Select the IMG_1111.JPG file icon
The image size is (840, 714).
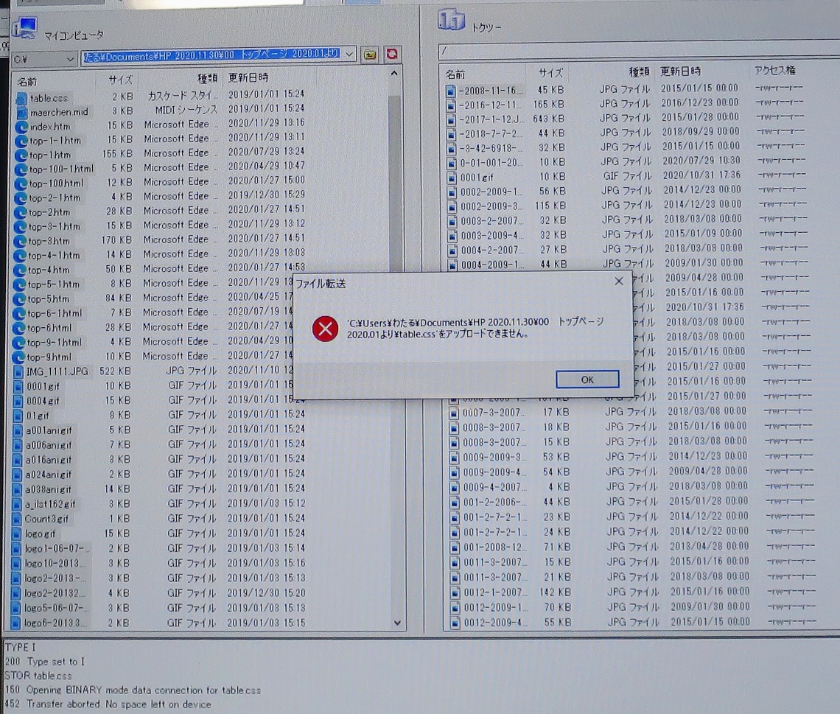point(19,371)
